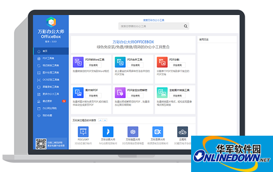Screen dimensions: 273x172
Task: Open 更多办公小工具 in the sidebar
Action: coord(51,94)
